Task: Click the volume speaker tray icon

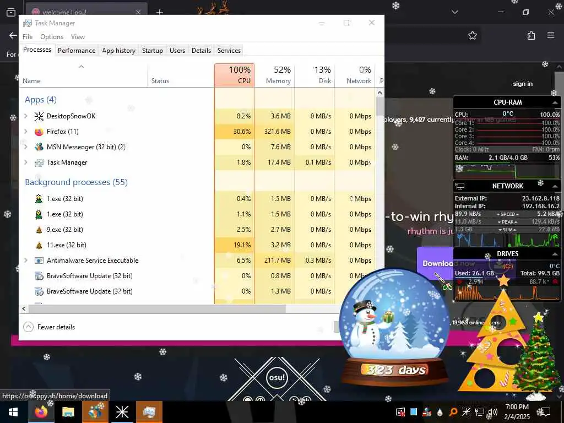Action: click(x=492, y=412)
